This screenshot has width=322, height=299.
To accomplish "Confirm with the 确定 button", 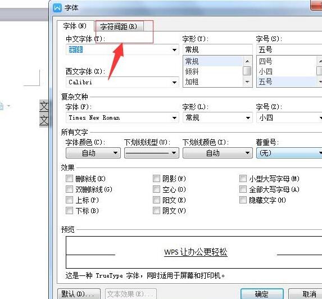I will tap(262, 294).
